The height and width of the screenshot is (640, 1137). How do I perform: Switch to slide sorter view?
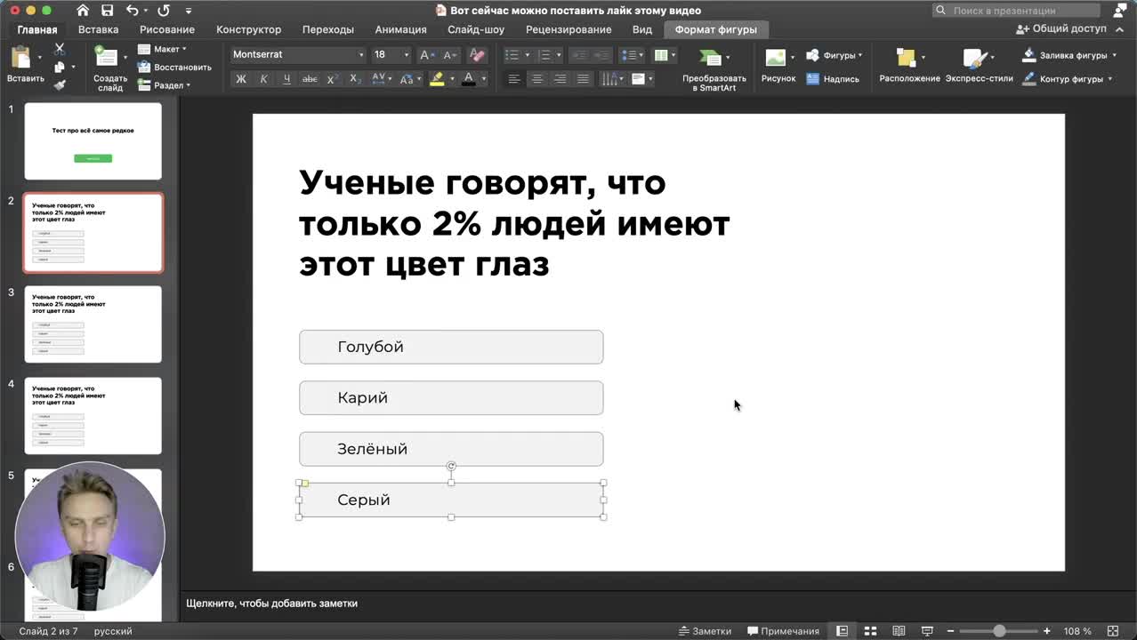tap(870, 631)
